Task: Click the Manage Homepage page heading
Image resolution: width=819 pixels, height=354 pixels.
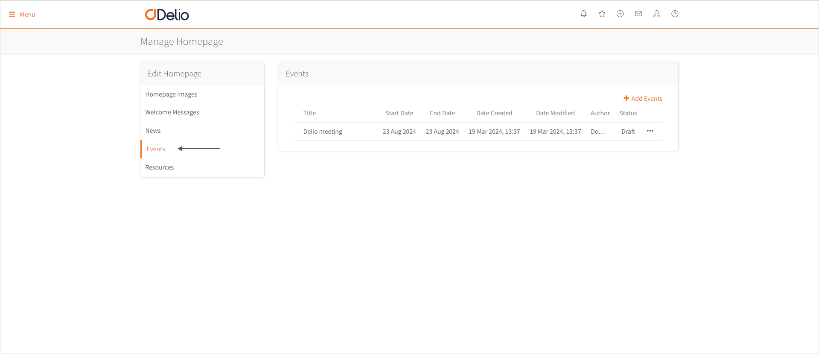Action: (x=182, y=41)
